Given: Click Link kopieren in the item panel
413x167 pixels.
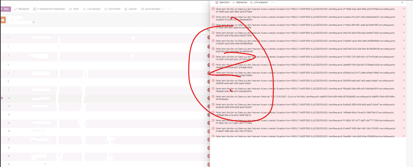Looking at the screenshot, I should 259,2.
